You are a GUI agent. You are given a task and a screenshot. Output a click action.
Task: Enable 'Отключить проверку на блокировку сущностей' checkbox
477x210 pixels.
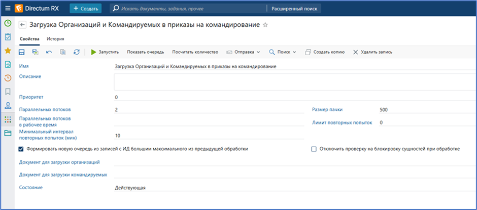314,149
